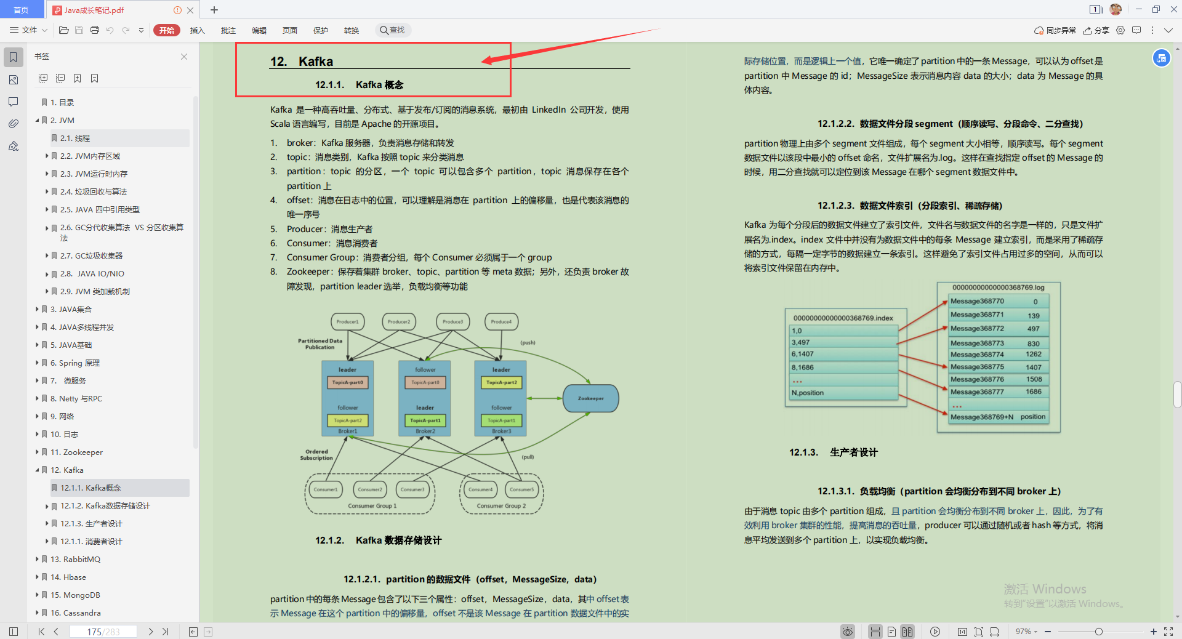Switch to the 开始 ribbon tab
This screenshot has height=639, width=1182.
(x=166, y=30)
